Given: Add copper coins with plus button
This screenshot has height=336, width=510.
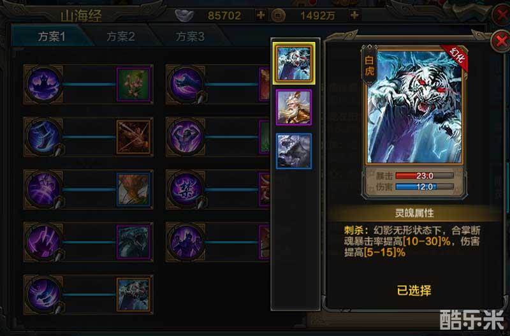Looking at the screenshot, I should (354, 15).
